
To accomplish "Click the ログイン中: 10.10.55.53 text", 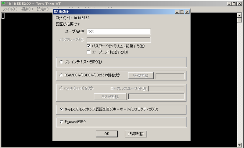I will pos(73,18).
